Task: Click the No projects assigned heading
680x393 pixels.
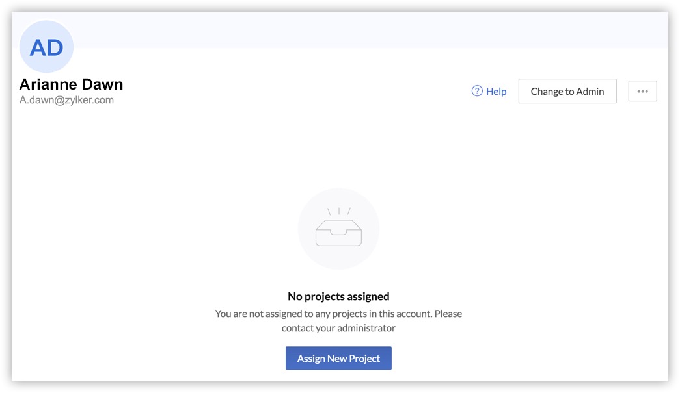Action: pyautogui.click(x=339, y=296)
